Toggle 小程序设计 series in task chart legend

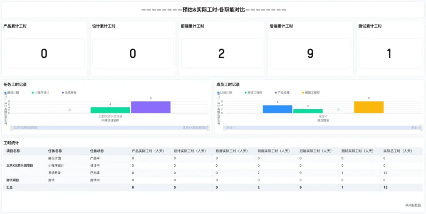tap(33, 93)
